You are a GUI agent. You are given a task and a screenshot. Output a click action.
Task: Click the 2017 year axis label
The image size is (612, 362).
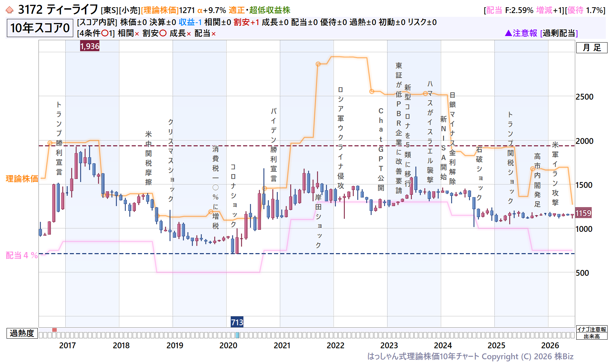(x=67, y=346)
